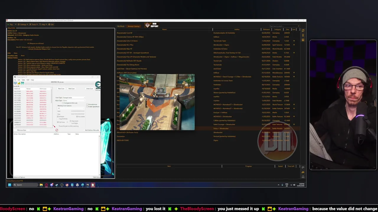
Task: Open Memory Scan Options region dropdown
Action: click(71, 108)
